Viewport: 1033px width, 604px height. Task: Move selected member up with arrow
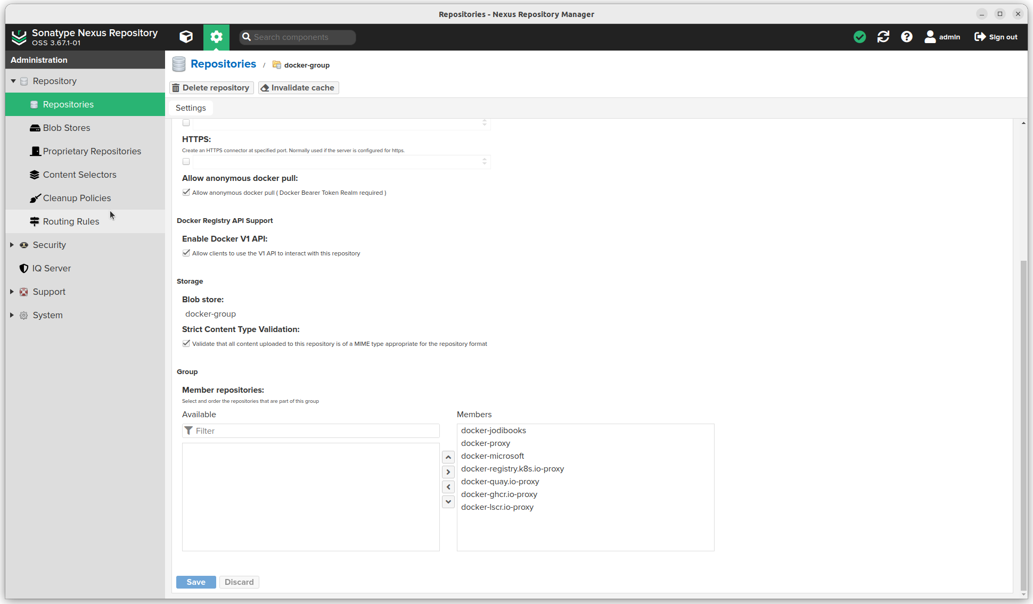tap(448, 457)
